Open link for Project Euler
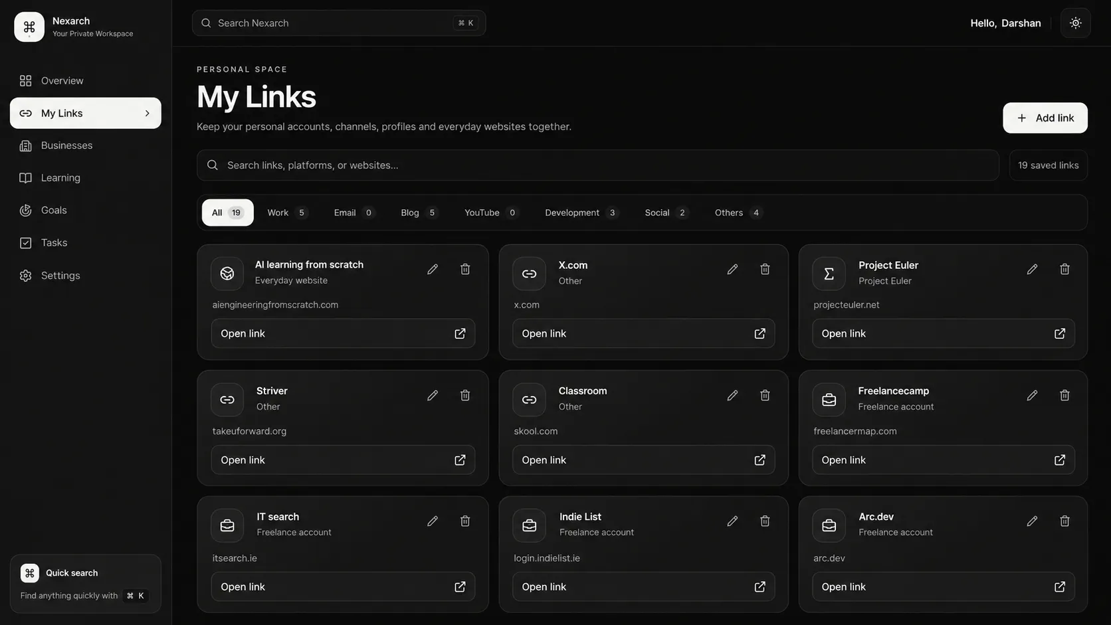1111x625 pixels. 943,333
